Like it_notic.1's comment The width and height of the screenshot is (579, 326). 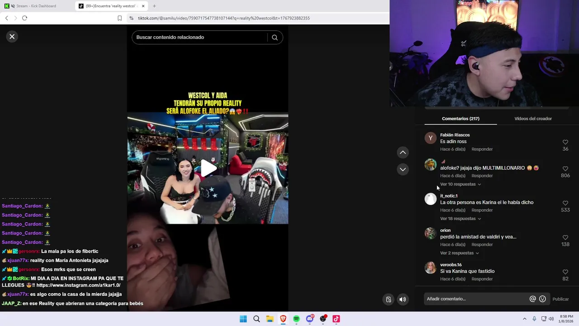565,203
